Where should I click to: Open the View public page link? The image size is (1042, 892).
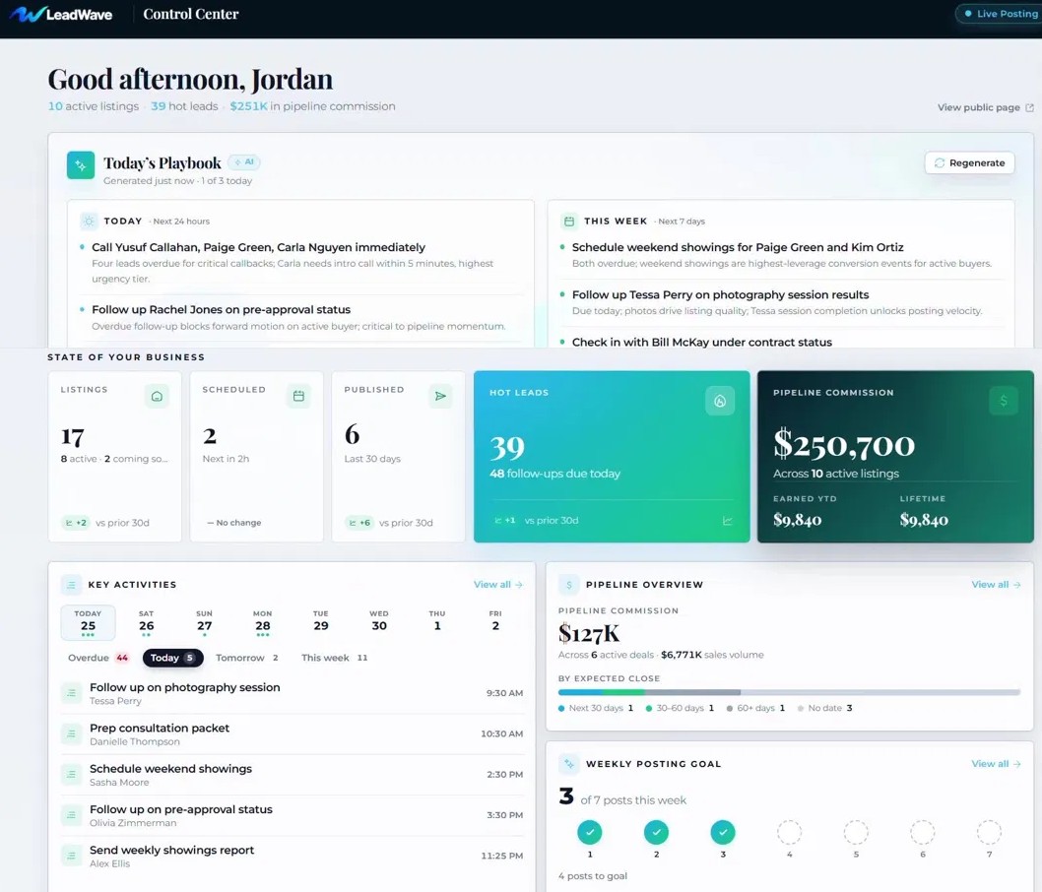click(x=986, y=107)
